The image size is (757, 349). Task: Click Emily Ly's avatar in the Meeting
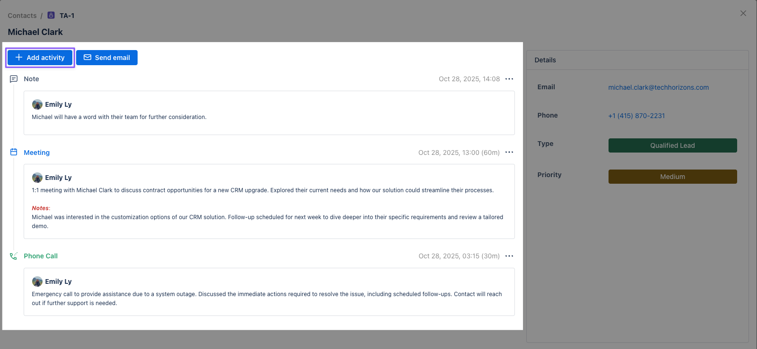pyautogui.click(x=37, y=178)
